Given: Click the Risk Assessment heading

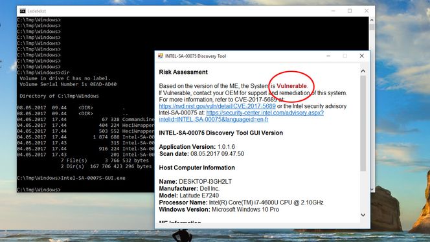Looking at the screenshot, I should [183, 72].
